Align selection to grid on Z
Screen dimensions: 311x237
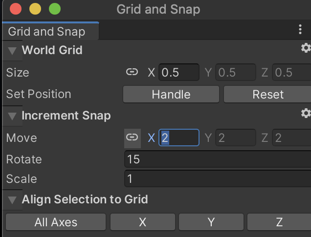(x=279, y=222)
